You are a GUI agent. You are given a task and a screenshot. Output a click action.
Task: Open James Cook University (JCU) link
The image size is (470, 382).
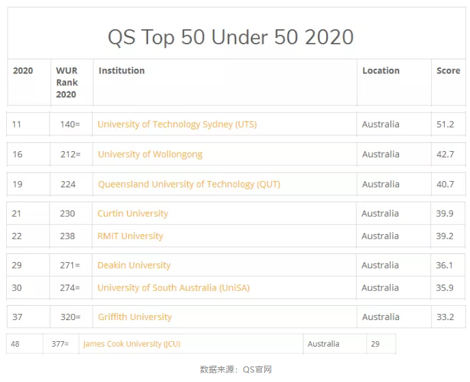point(132,344)
